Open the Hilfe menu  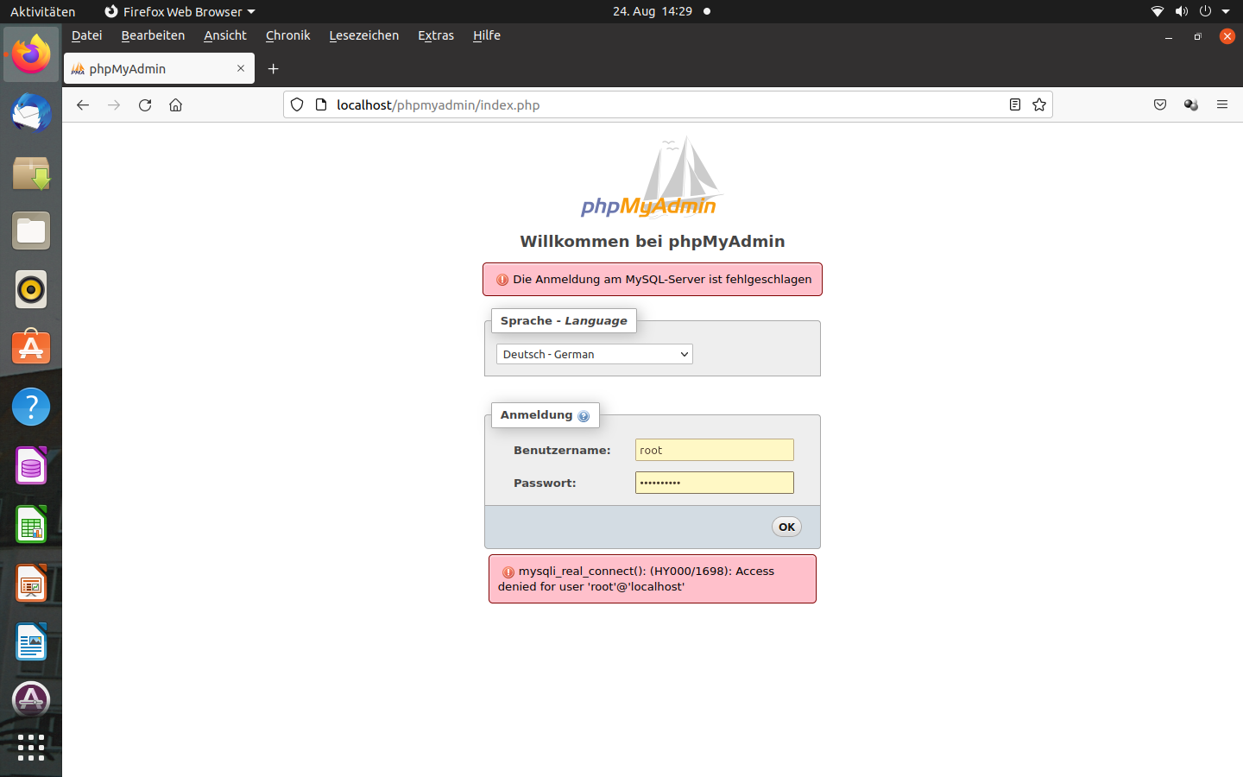[487, 35]
